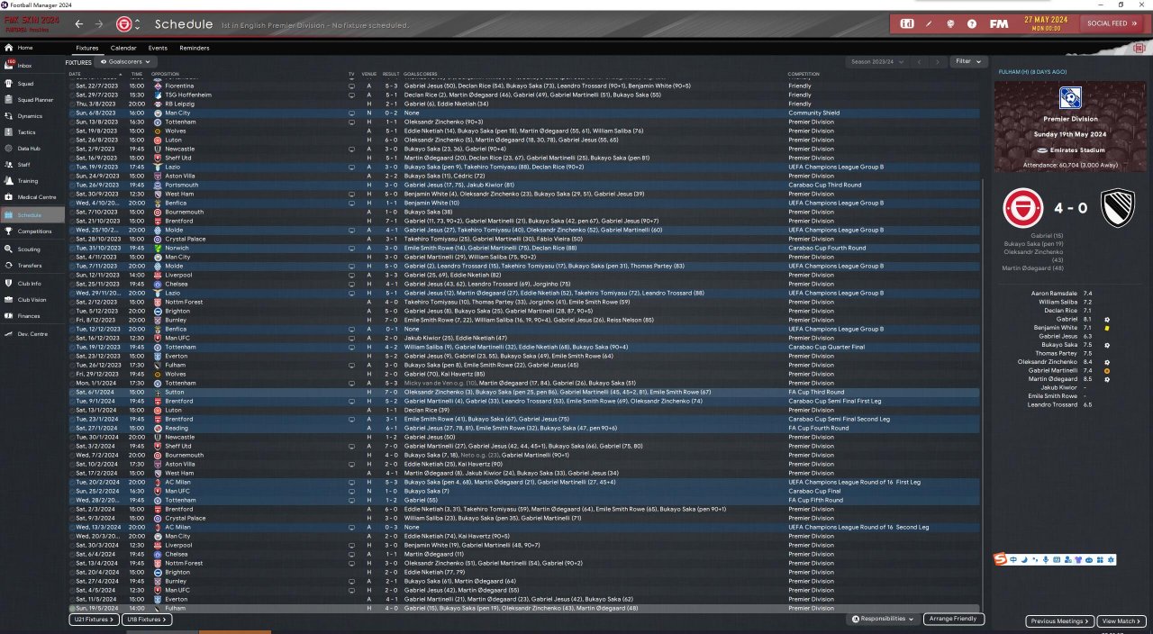
Task: Expand the Goalscorers view dropdown
Action: [x=124, y=61]
